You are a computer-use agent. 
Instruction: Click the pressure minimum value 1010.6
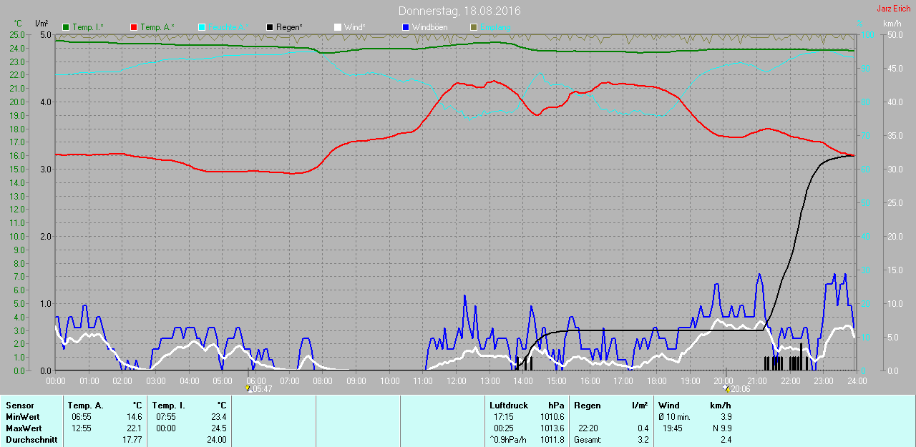553,417
